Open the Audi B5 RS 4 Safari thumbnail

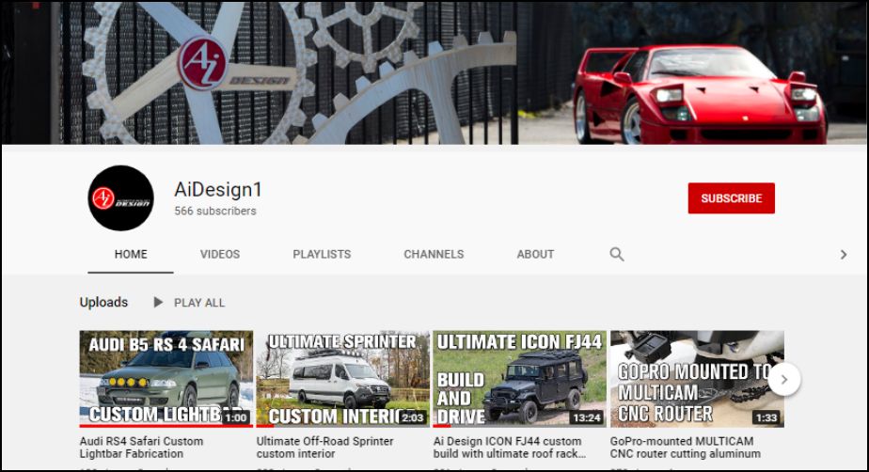tap(166, 378)
